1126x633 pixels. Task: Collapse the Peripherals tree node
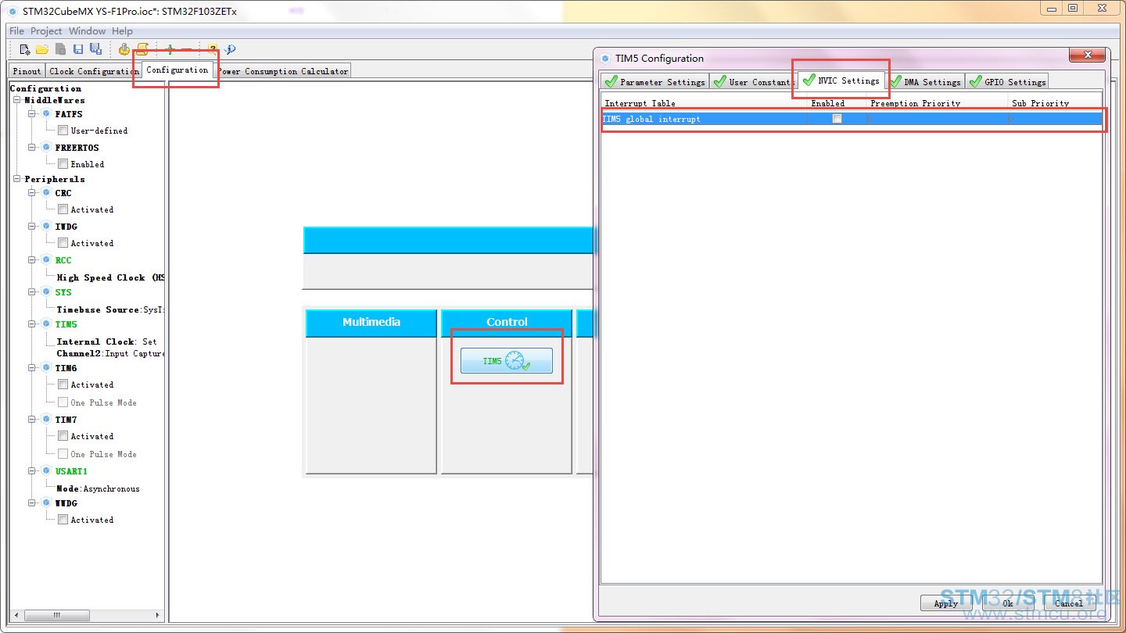pos(18,179)
